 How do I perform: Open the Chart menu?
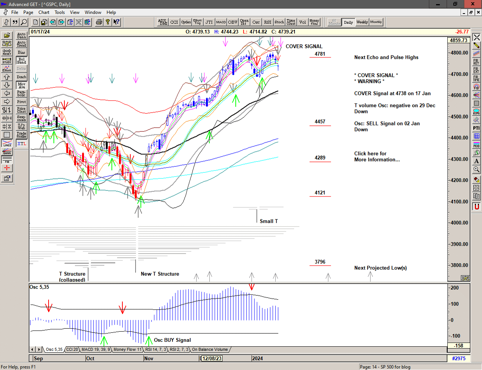click(44, 12)
